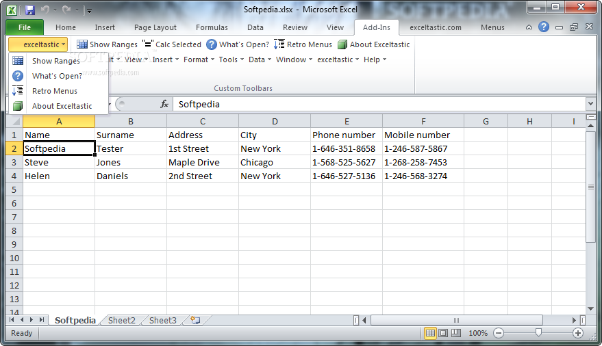Switch to Normal view in status bar
The height and width of the screenshot is (346, 602).
coord(430,333)
